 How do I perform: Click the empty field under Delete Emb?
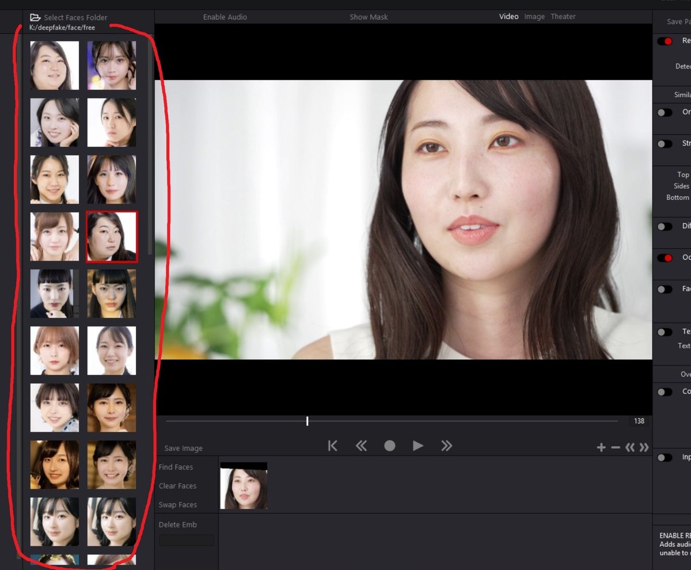(187, 540)
